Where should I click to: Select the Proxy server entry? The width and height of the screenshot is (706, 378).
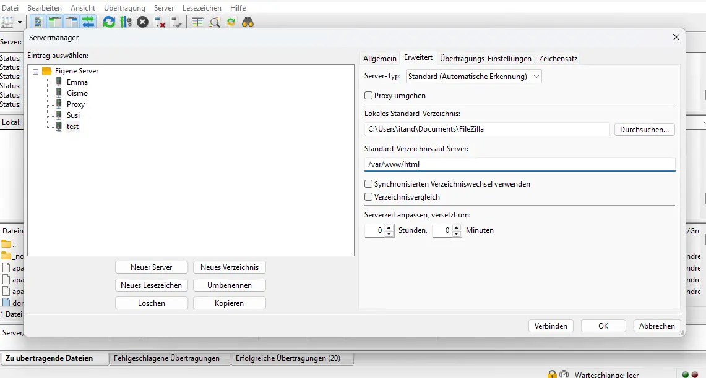(x=75, y=104)
